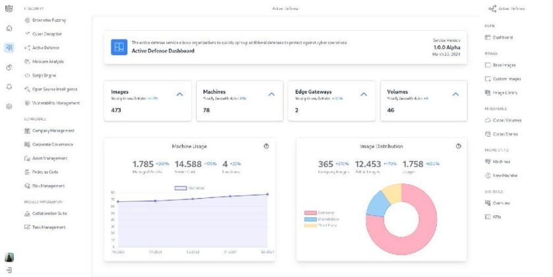Open help icon on Machine Usage card
553x277 pixels.
tap(266, 146)
